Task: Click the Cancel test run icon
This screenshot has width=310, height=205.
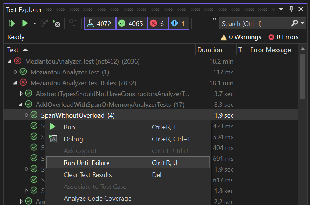Action: (x=57, y=24)
